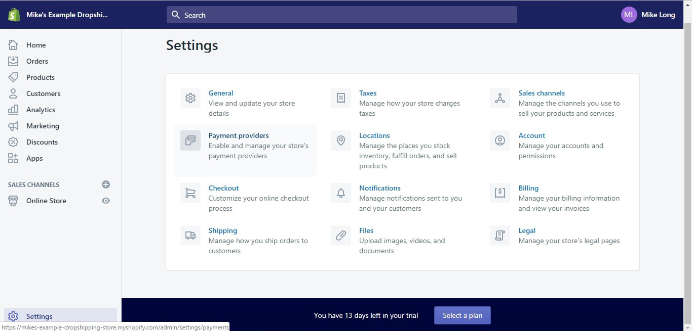Click the Shopify bag logo icon
Screen dimensions: 692x331
14,15
